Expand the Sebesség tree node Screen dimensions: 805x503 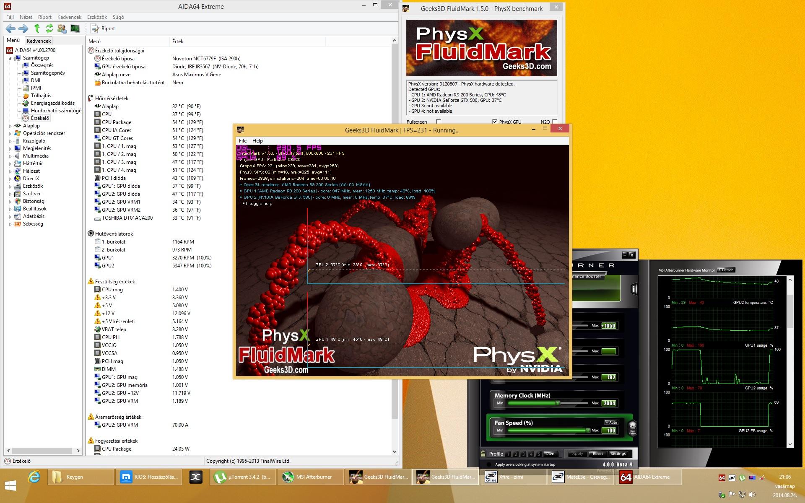10,224
